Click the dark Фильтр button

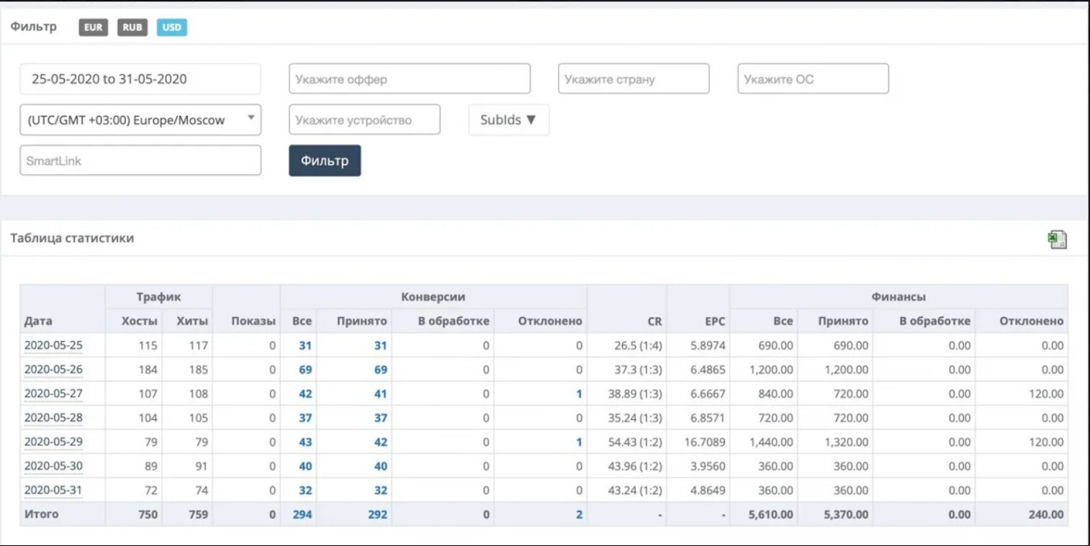tap(325, 160)
